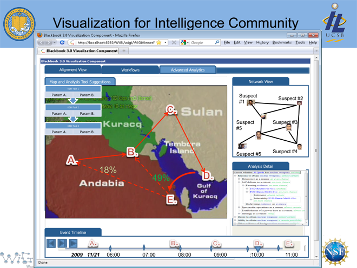Open the History menu
The image size is (357, 268).
pyautogui.click(x=262, y=42)
